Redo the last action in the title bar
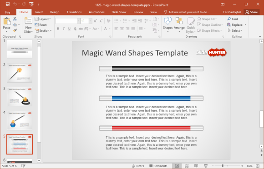 [x=24, y=4]
